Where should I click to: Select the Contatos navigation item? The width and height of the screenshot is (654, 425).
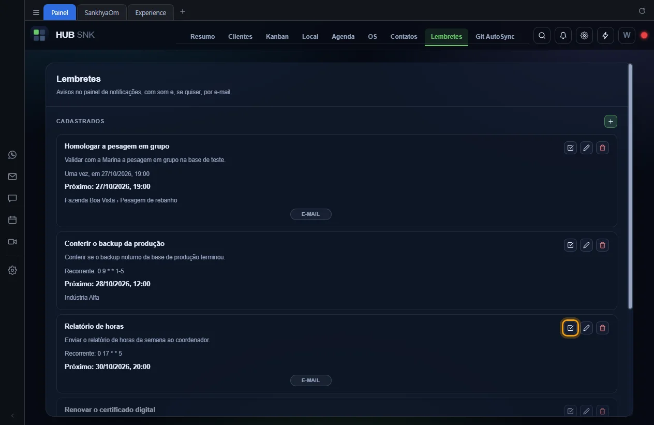404,36
